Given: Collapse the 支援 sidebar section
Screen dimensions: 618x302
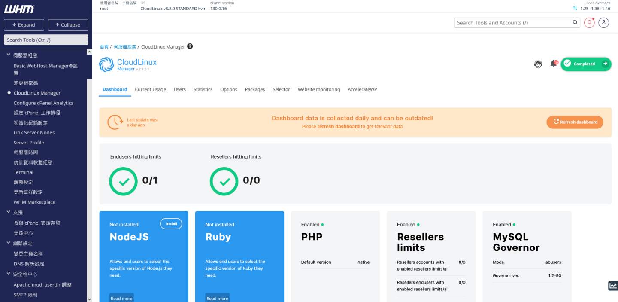Looking at the screenshot, I should tap(9, 212).
